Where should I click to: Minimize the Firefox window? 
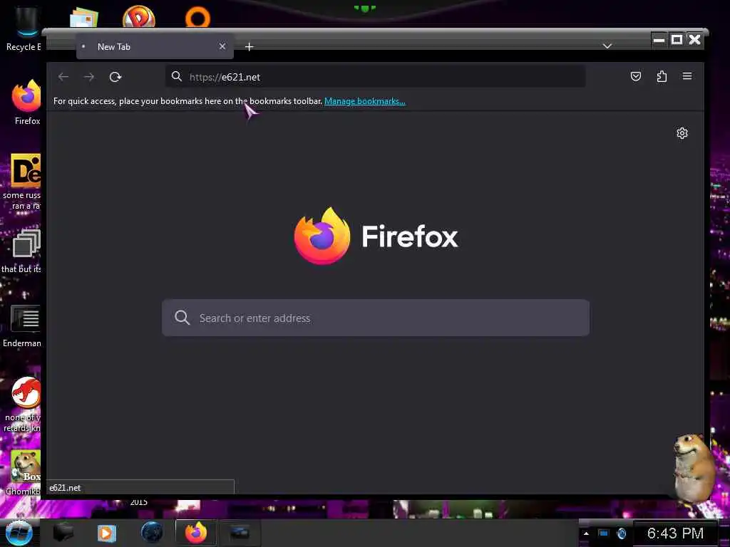659,40
